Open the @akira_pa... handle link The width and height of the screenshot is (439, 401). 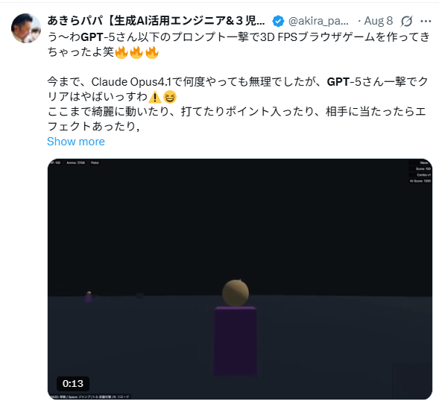pos(318,21)
